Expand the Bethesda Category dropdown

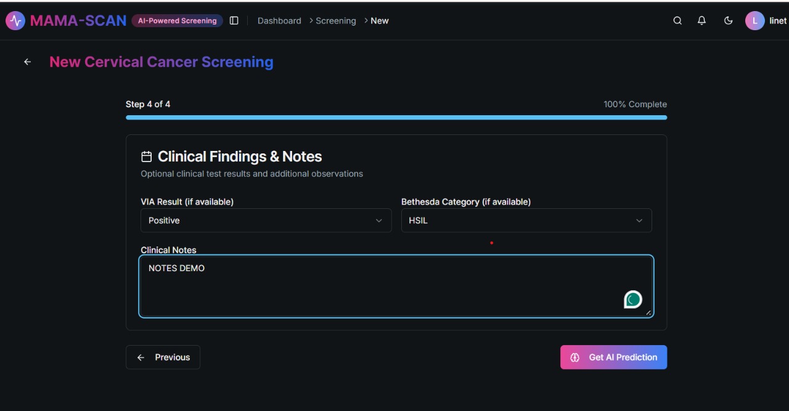click(x=526, y=221)
